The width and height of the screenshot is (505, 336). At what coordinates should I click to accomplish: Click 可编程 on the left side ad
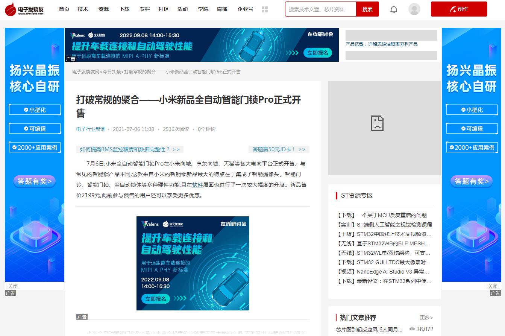(x=35, y=129)
